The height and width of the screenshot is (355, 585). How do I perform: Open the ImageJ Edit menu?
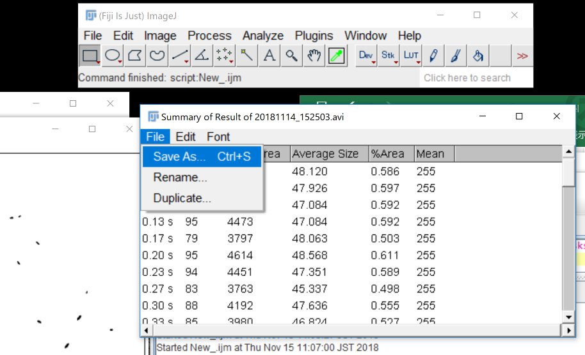pos(123,36)
